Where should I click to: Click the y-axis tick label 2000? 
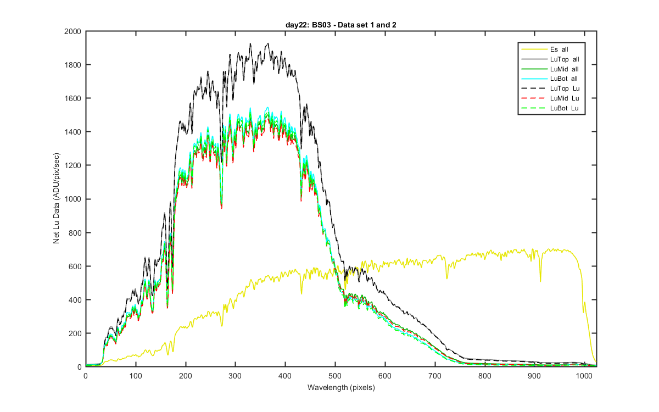click(73, 32)
